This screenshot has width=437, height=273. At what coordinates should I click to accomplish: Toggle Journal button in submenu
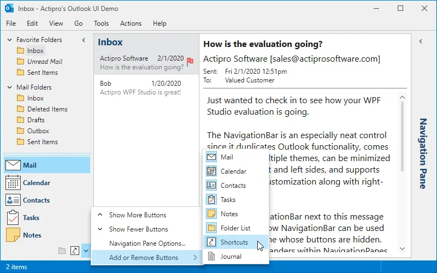pyautogui.click(x=236, y=256)
